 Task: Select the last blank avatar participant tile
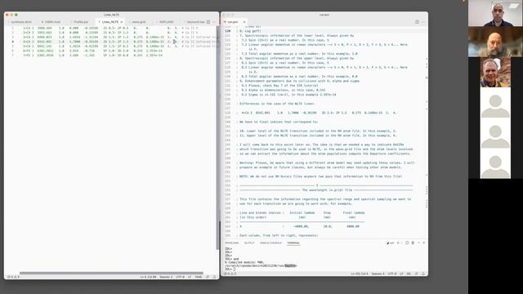[x=495, y=163]
